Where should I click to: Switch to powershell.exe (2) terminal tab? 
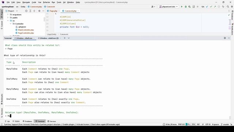click(x=48, y=38)
